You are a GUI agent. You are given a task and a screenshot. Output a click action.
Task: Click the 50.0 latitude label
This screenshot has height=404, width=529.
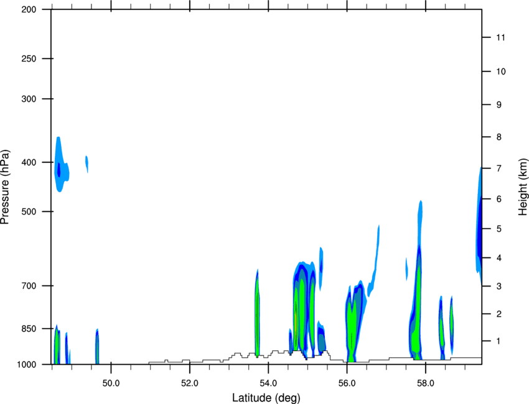(111, 383)
